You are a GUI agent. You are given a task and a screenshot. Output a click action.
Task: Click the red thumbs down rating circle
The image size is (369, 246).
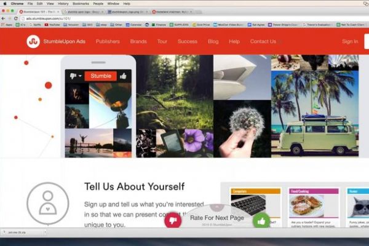point(173,220)
